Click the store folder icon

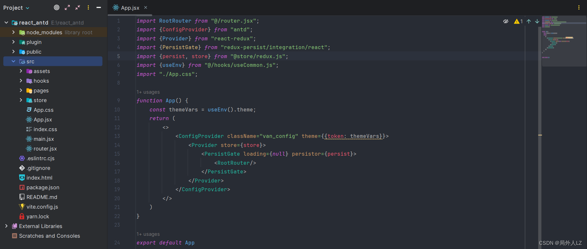29,100
